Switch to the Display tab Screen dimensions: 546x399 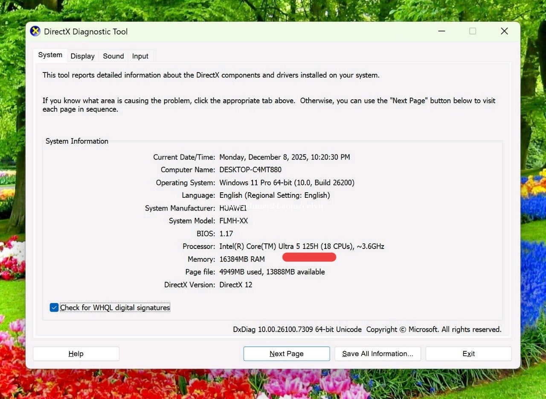(x=82, y=56)
